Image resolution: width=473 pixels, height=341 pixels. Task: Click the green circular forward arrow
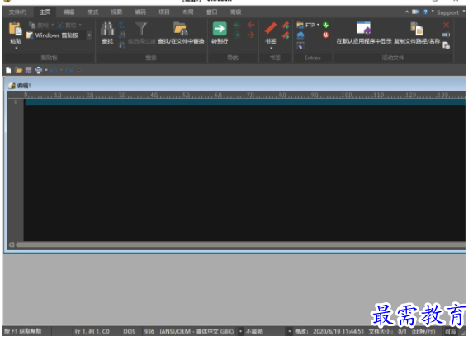coord(237,35)
